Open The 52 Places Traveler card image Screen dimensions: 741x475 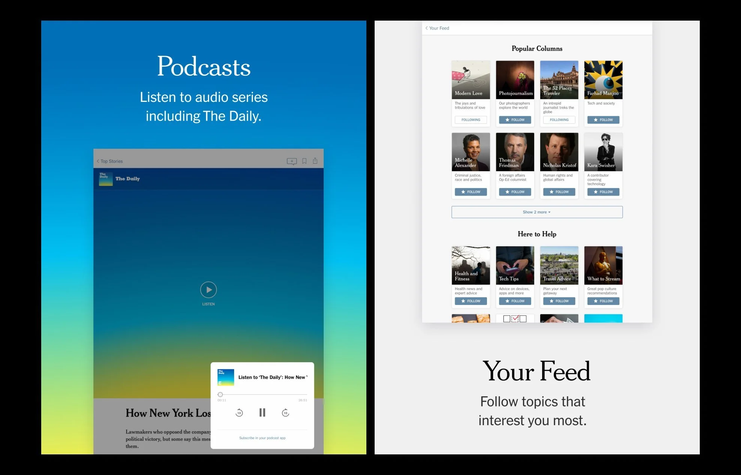tap(559, 80)
